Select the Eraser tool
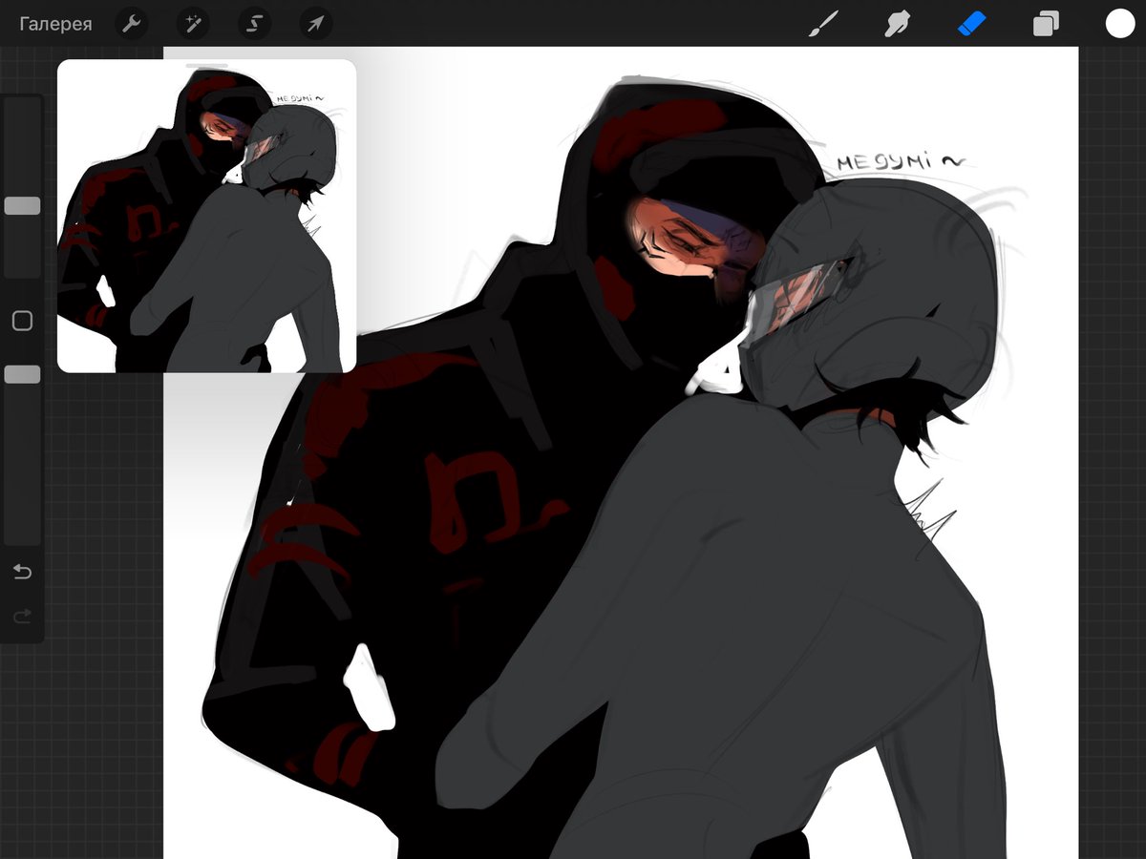Screen dimensions: 1146x859 (971, 24)
